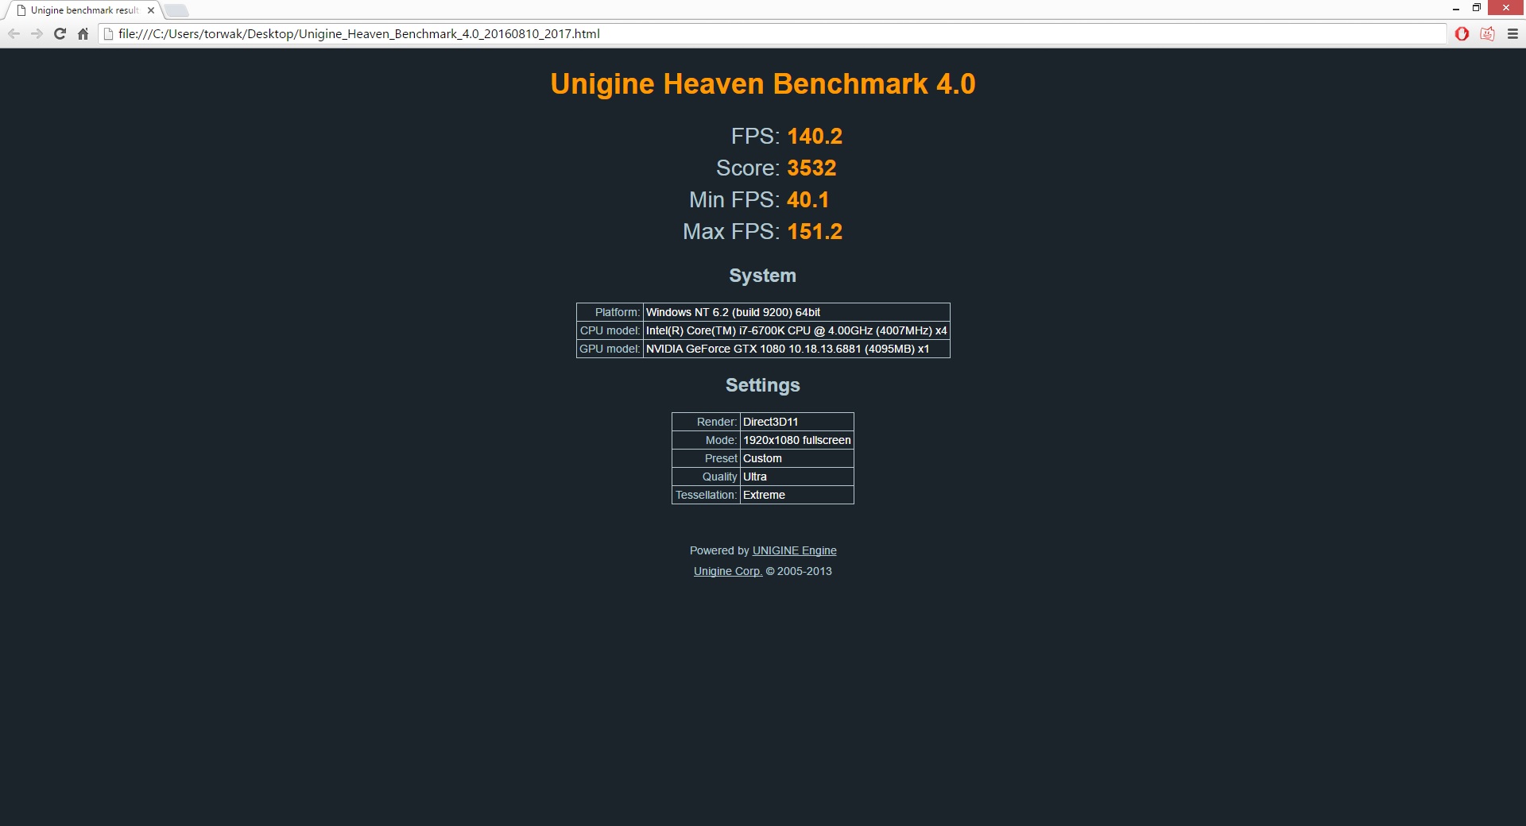Viewport: 1526px width, 826px height.
Task: Minimize the browser window
Action: point(1456,9)
